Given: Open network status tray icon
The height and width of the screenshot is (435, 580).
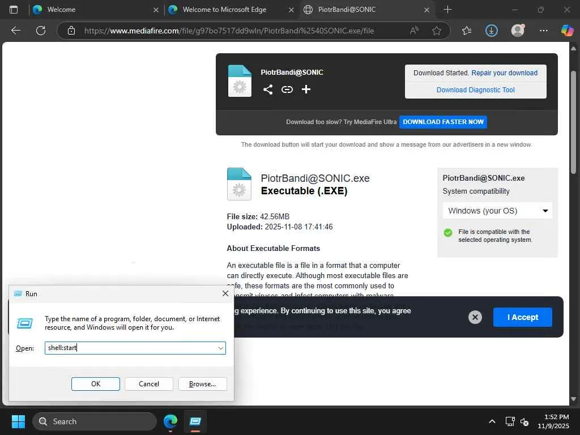Looking at the screenshot, I should 510,421.
